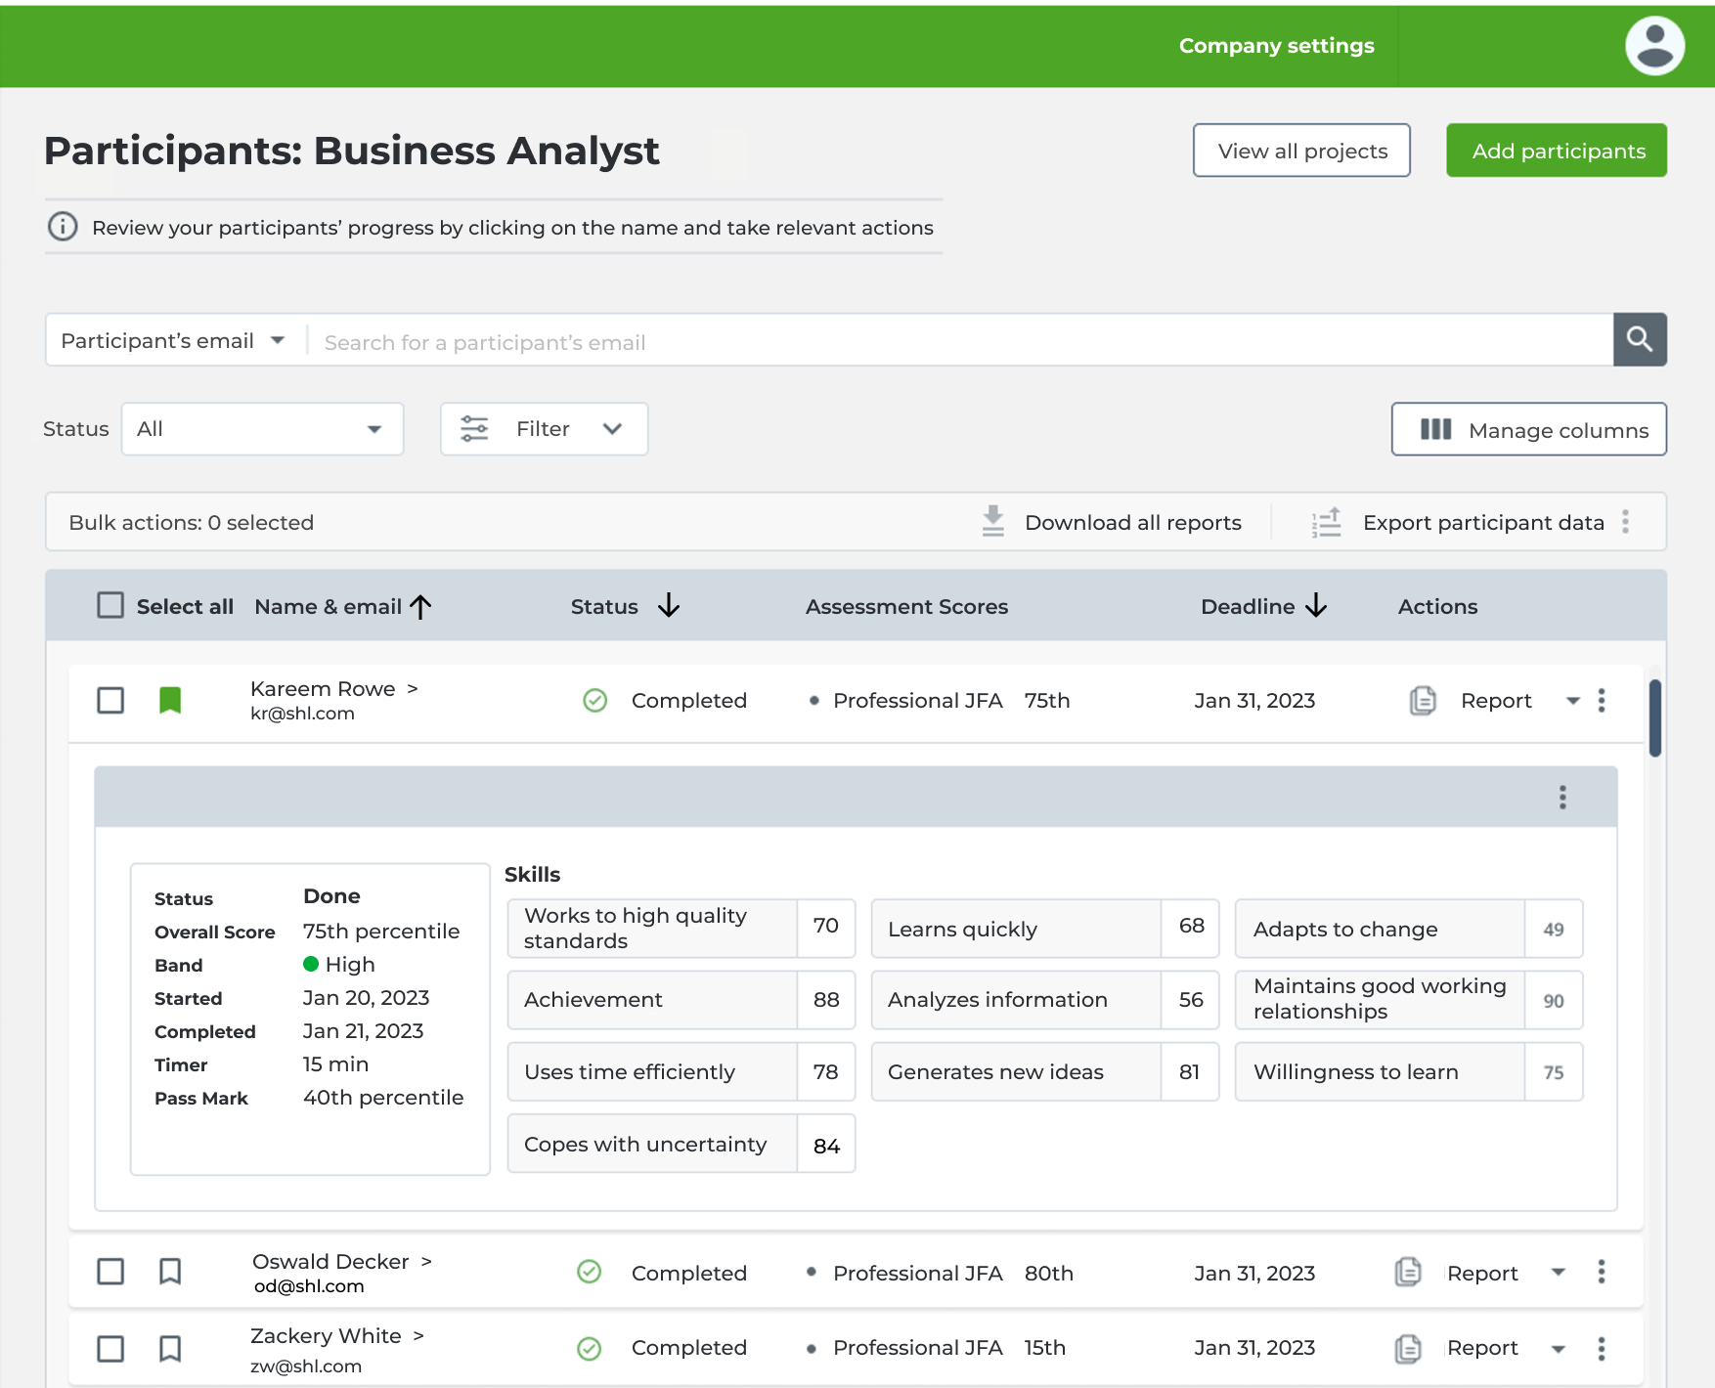Screen dimensions: 1715x1388
Task: Click the Manage columns icon
Action: [1434, 429]
